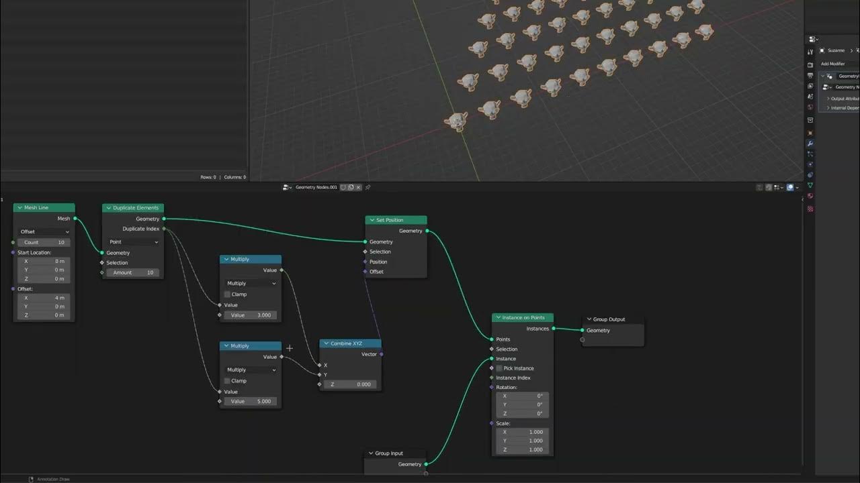Click the Mesh Line Count field

(44, 242)
